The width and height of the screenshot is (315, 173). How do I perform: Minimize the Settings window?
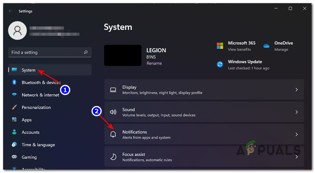pyautogui.click(x=276, y=8)
